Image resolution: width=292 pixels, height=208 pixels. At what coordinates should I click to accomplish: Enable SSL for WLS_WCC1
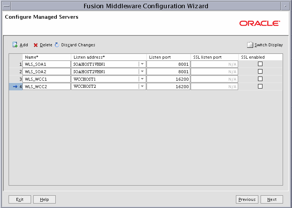260,79
